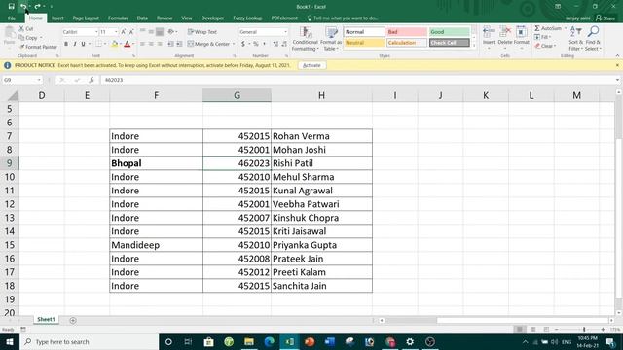Click the Activate button in notice bar

pos(311,65)
